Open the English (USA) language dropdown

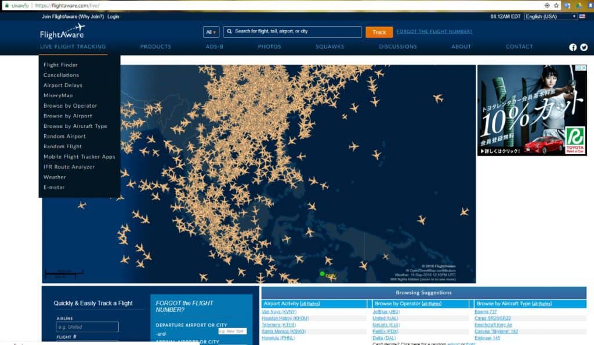click(551, 17)
